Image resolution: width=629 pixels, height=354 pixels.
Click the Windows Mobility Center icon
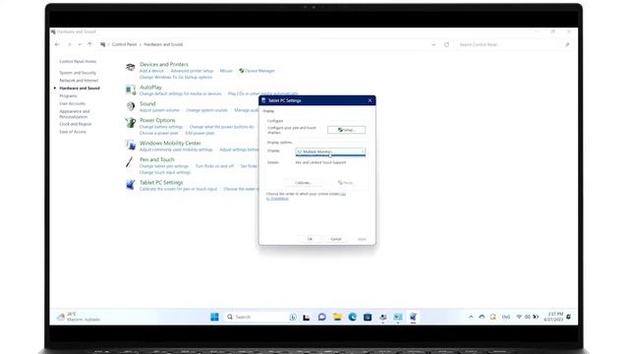131,146
